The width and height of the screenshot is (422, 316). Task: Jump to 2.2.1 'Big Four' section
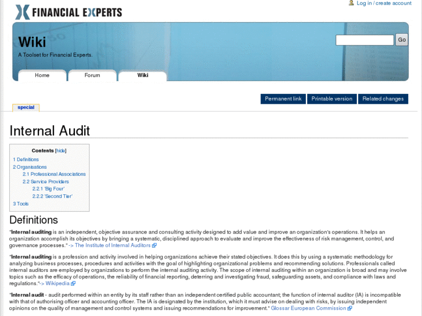click(48, 189)
